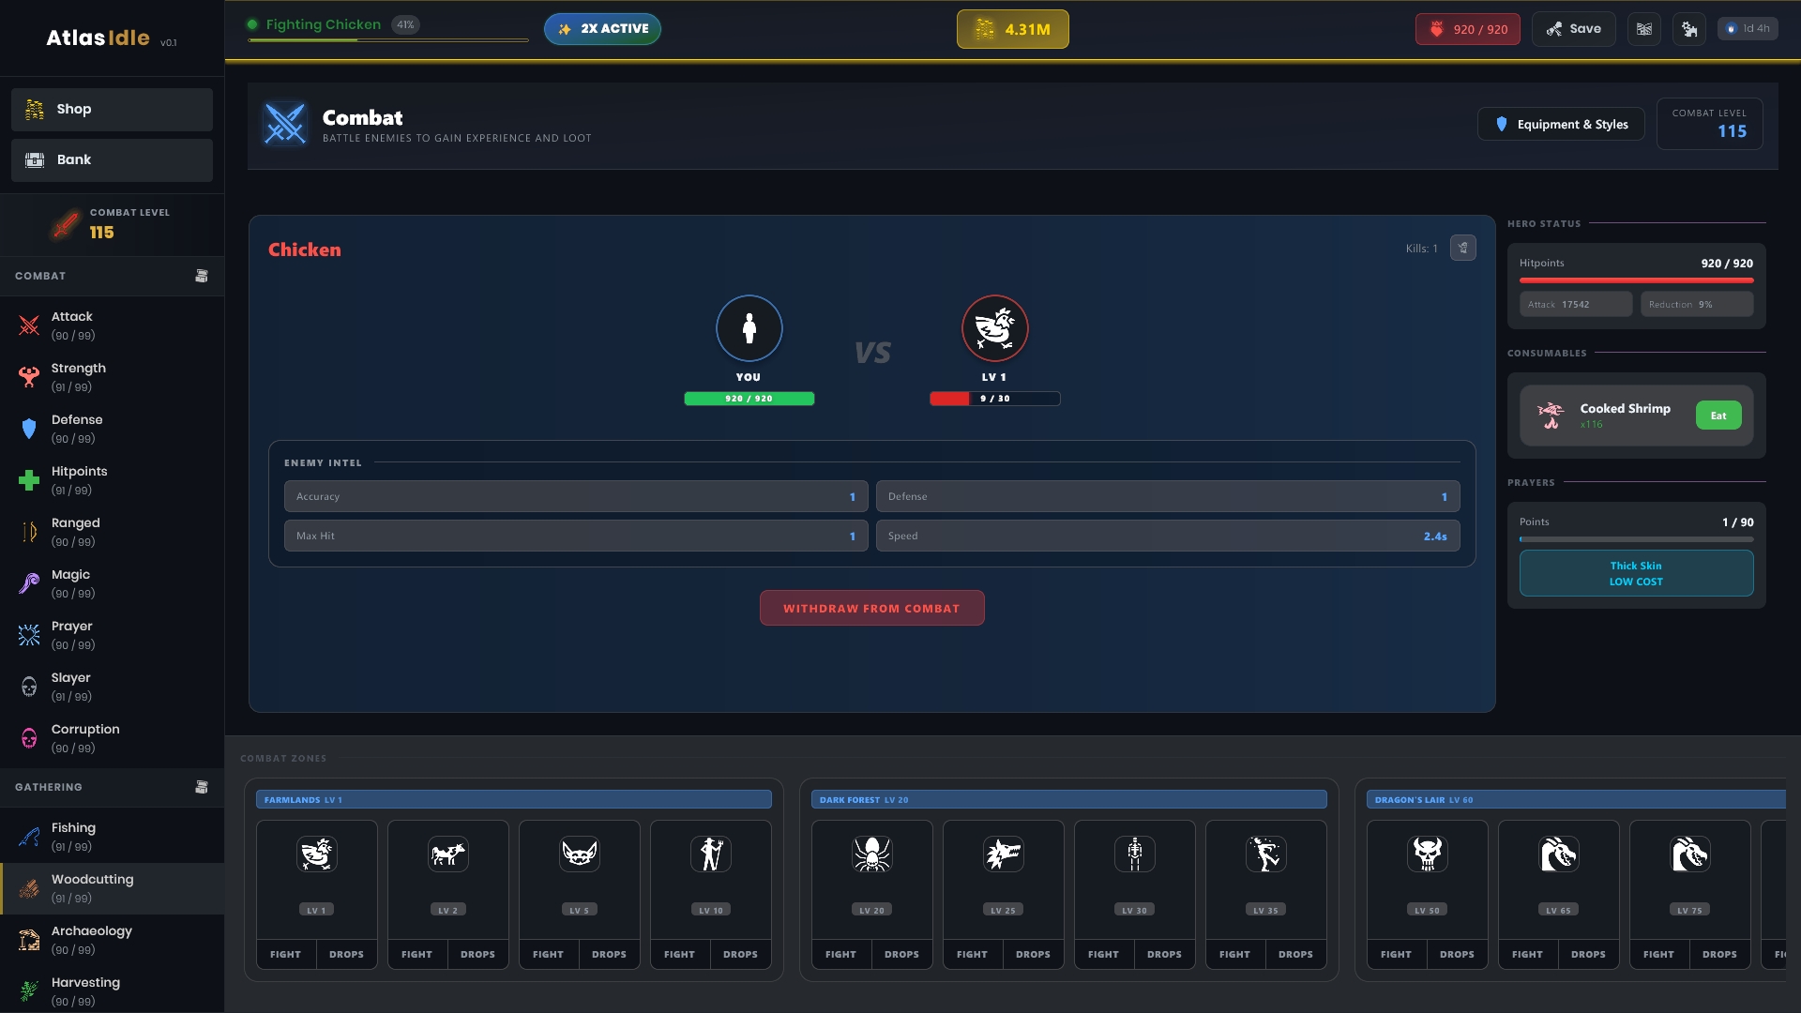Click the Dragon's Lair skull monster icon
This screenshot has height=1013, width=1801.
coord(1427,854)
